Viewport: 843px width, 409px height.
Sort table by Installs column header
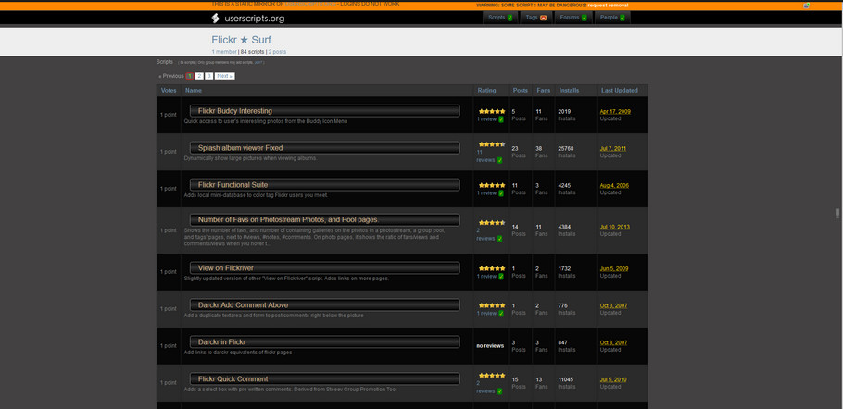[x=569, y=90]
